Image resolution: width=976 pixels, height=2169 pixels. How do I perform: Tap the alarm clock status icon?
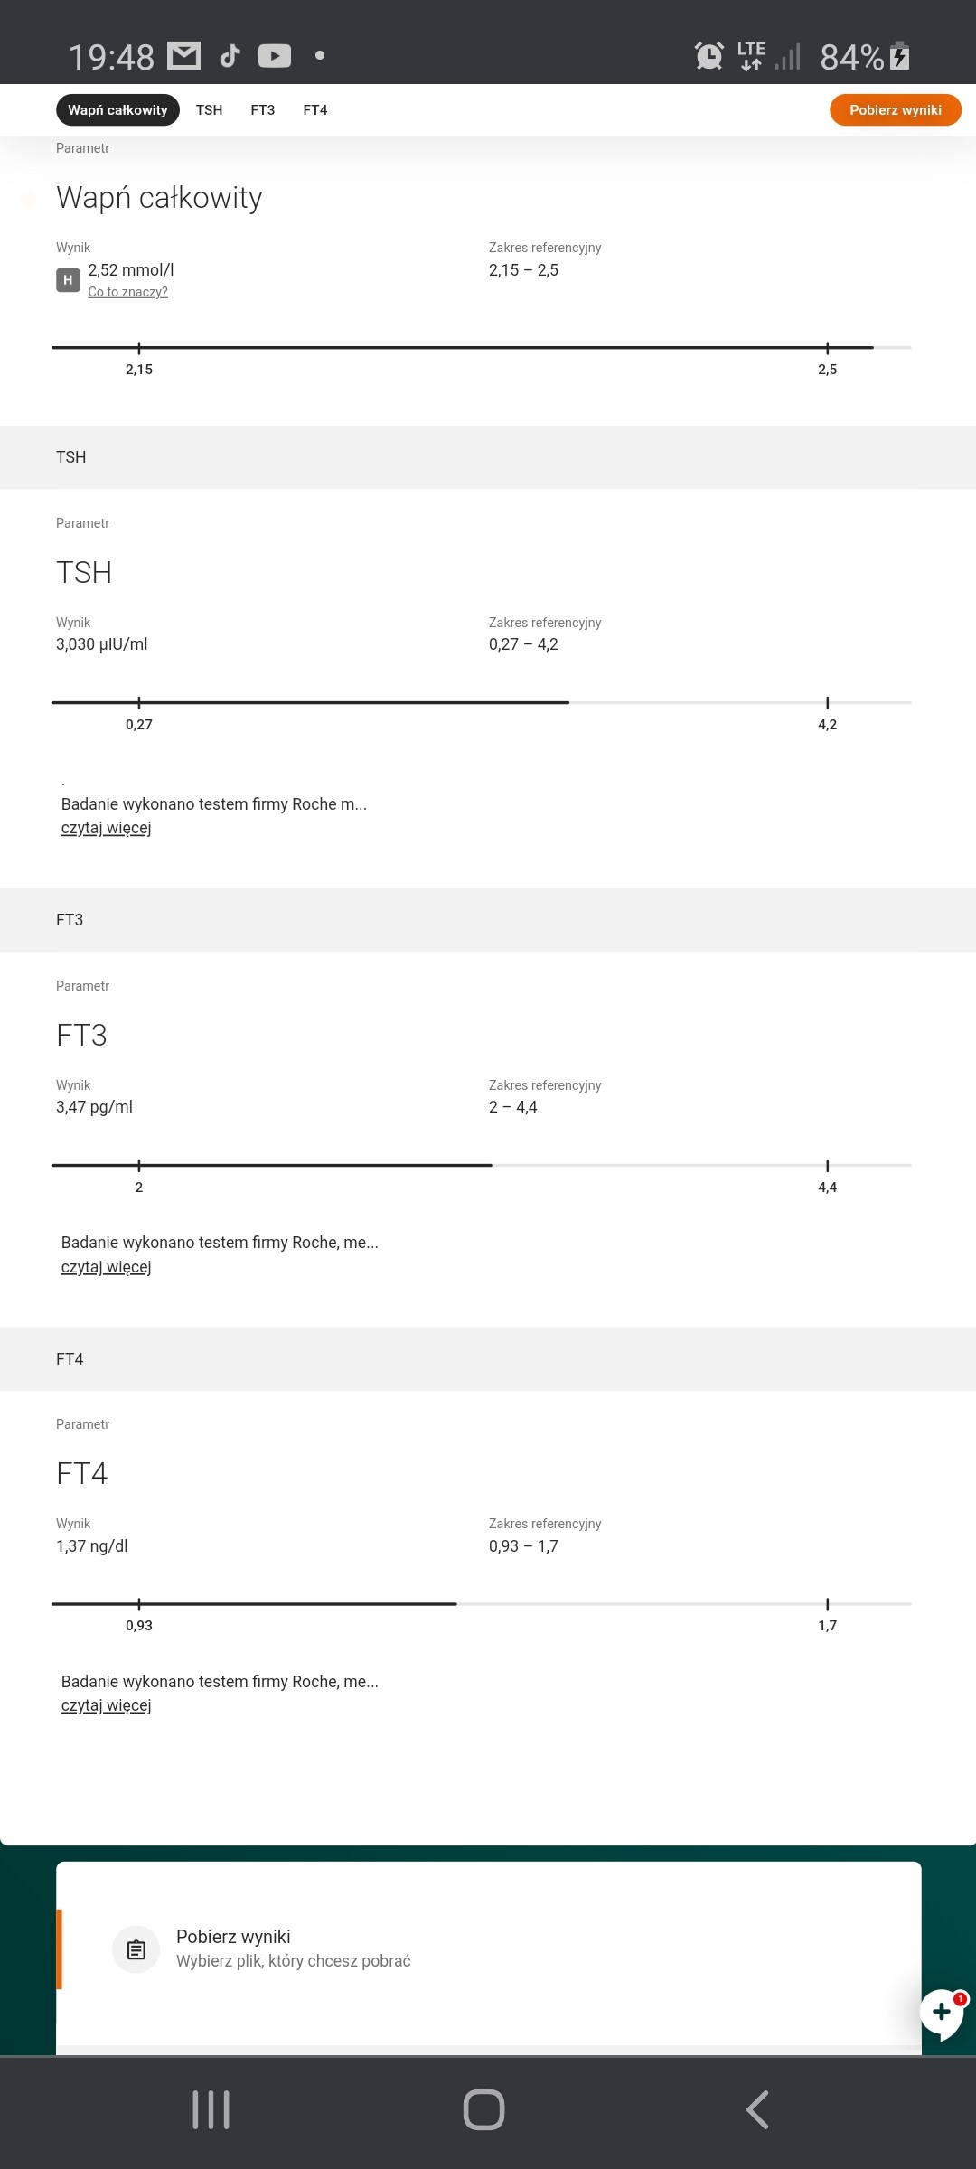pos(709,56)
